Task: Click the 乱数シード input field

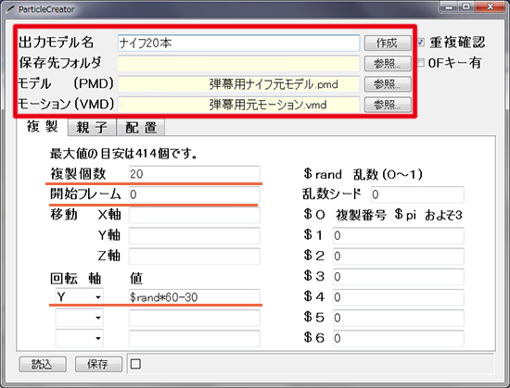Action: point(417,194)
